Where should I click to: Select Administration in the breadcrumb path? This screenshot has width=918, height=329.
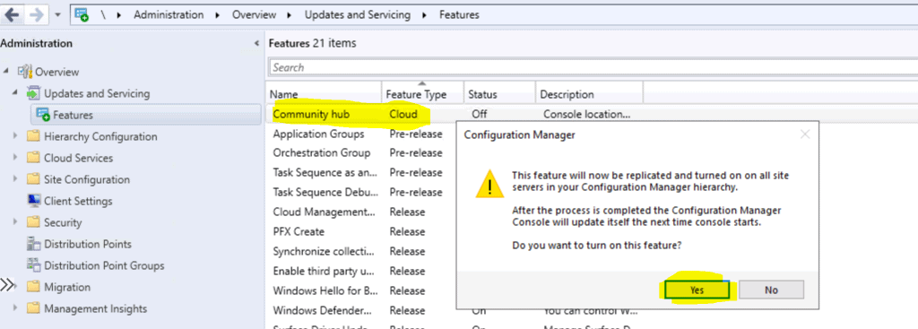169,14
